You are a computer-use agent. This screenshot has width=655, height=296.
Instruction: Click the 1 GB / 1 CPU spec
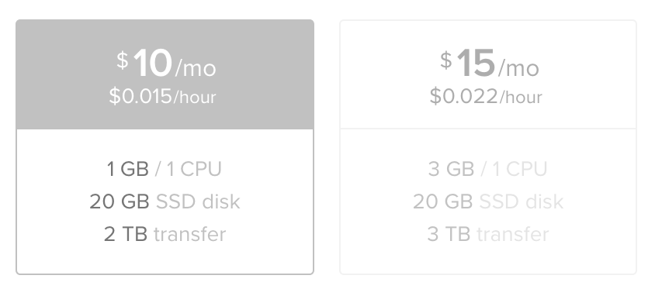(164, 169)
